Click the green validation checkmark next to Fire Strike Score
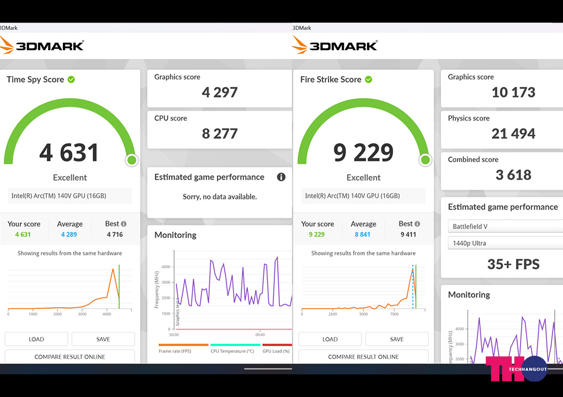Viewport: 563px width, 397px height. (368, 79)
